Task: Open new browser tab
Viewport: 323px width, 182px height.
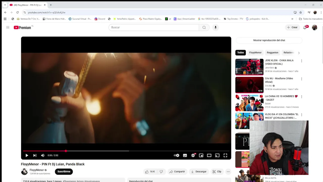Action: (x=51, y=5)
